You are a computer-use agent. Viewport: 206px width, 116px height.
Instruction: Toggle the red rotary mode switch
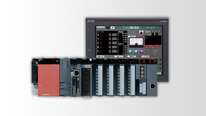[142, 76]
